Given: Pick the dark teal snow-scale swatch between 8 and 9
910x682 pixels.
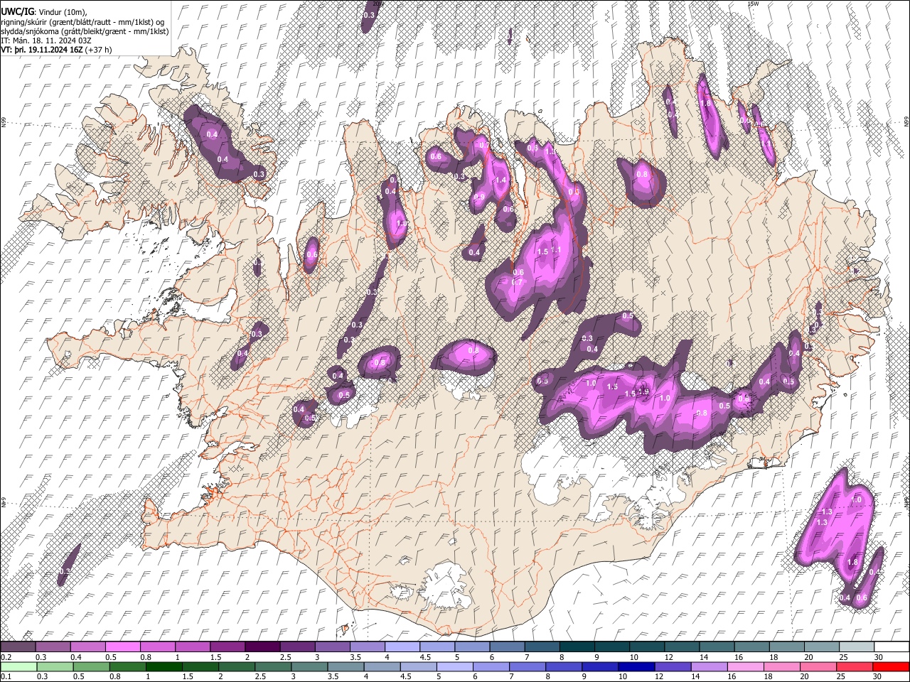Looking at the screenshot, I should pos(577,646).
